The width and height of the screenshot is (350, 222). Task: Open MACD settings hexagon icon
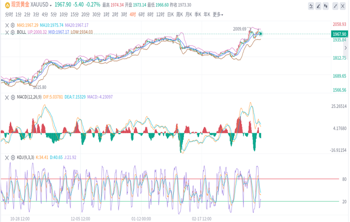[x=12, y=97]
